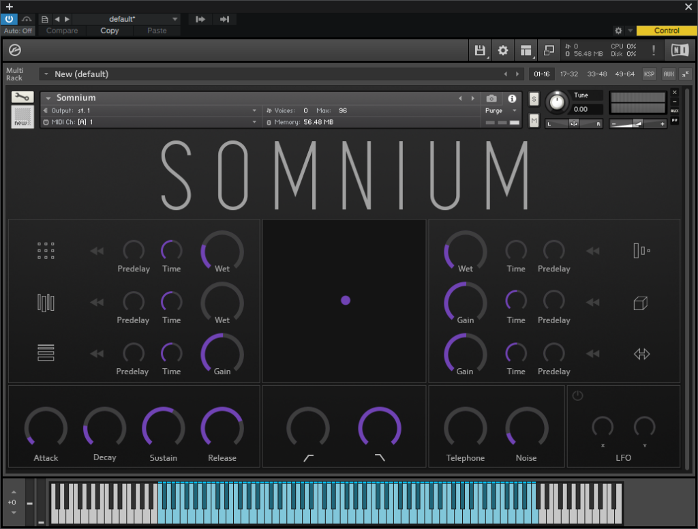
Task: Open dropdown arrow beside plugin settings gear
Action: click(x=630, y=30)
